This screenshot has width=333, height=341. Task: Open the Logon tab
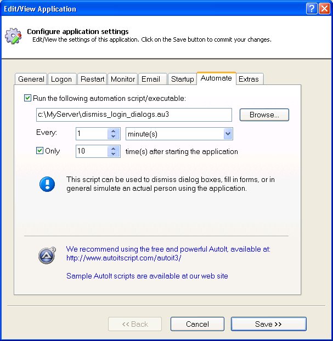pos(61,79)
